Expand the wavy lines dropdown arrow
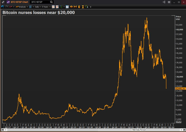 [x=33, y=7]
